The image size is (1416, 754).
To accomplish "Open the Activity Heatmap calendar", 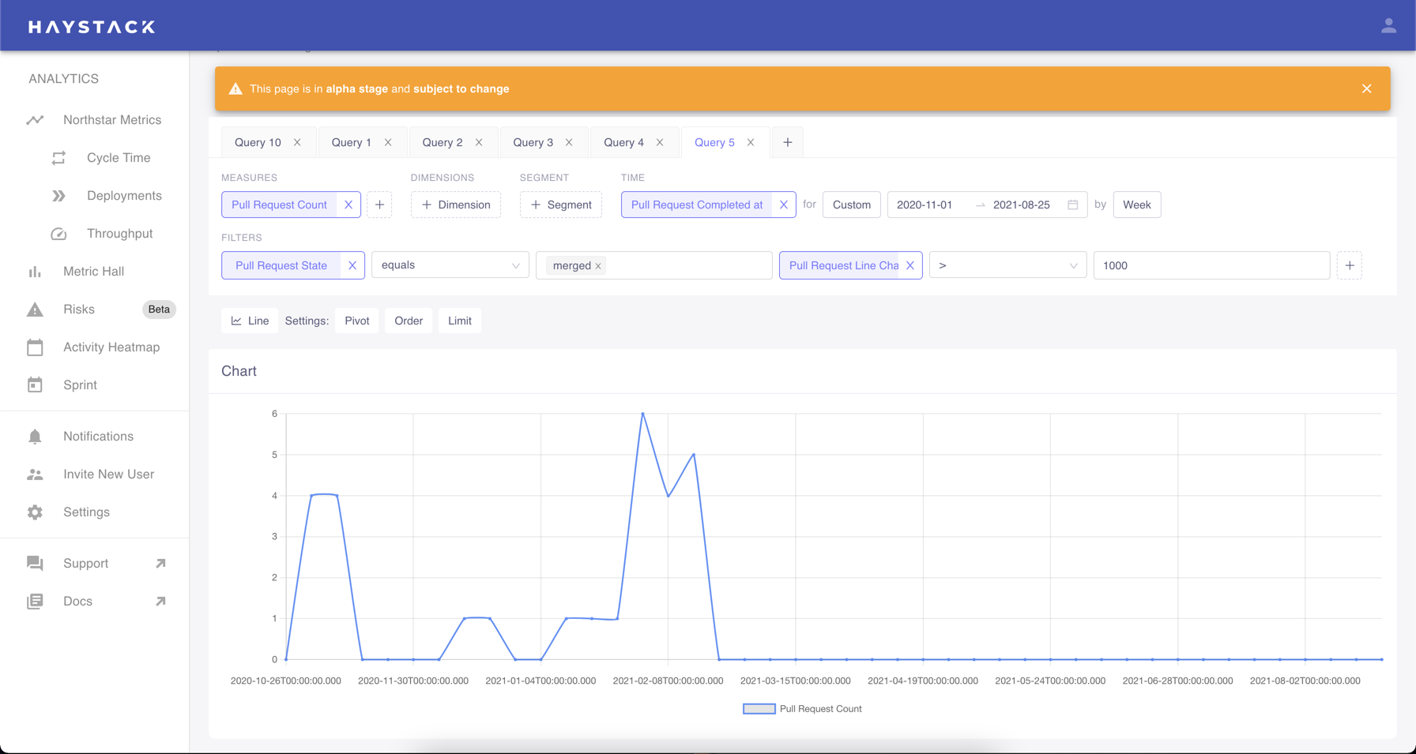I will [x=35, y=347].
